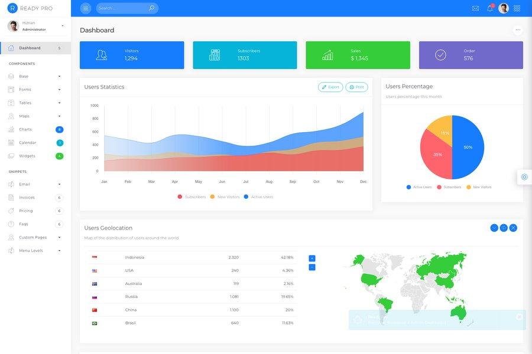Refresh the Users Geolocation panel
Viewport: 532px width, 354px height.
[502, 226]
